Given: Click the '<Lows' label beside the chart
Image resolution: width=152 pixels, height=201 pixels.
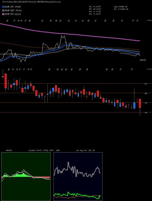Looking at the screenshot, I should (150, 69).
